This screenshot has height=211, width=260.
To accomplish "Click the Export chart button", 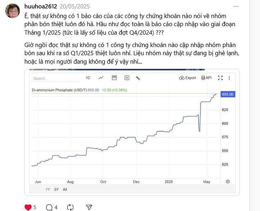I will (188, 78).
